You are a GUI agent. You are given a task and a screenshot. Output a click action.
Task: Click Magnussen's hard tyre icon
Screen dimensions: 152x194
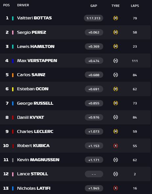pyautogui.click(x=116, y=160)
